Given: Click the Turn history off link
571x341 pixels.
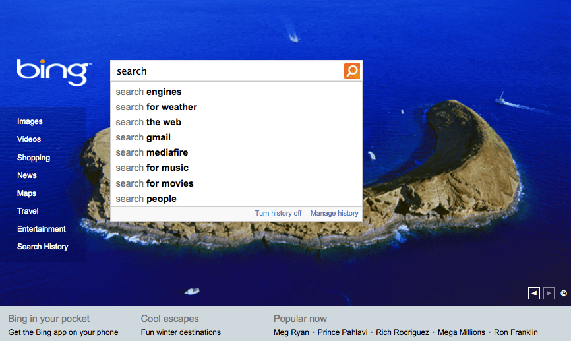Looking at the screenshot, I should point(278,213).
